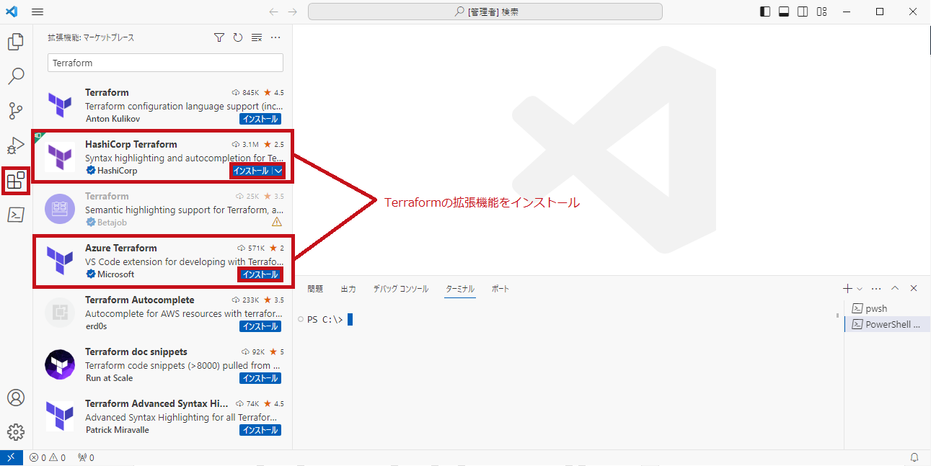Filter extensions with the funnel icon

click(219, 37)
